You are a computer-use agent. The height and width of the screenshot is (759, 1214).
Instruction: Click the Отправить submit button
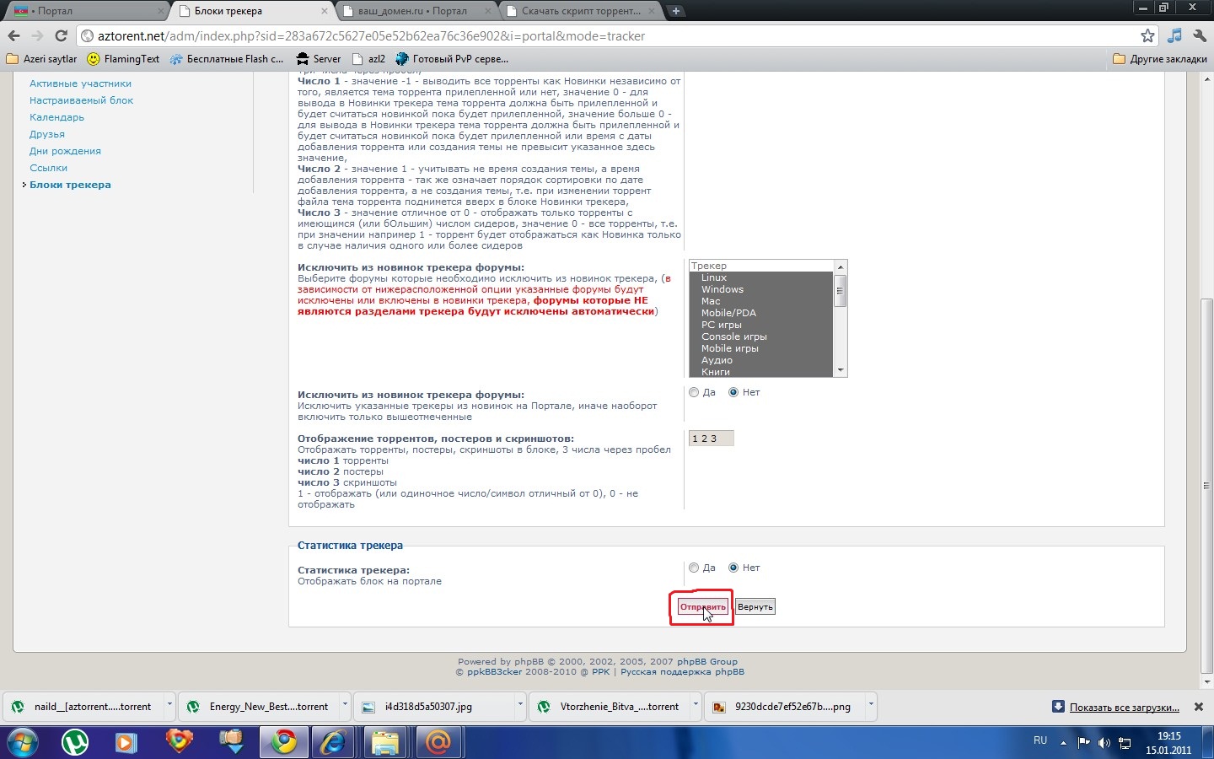(702, 606)
